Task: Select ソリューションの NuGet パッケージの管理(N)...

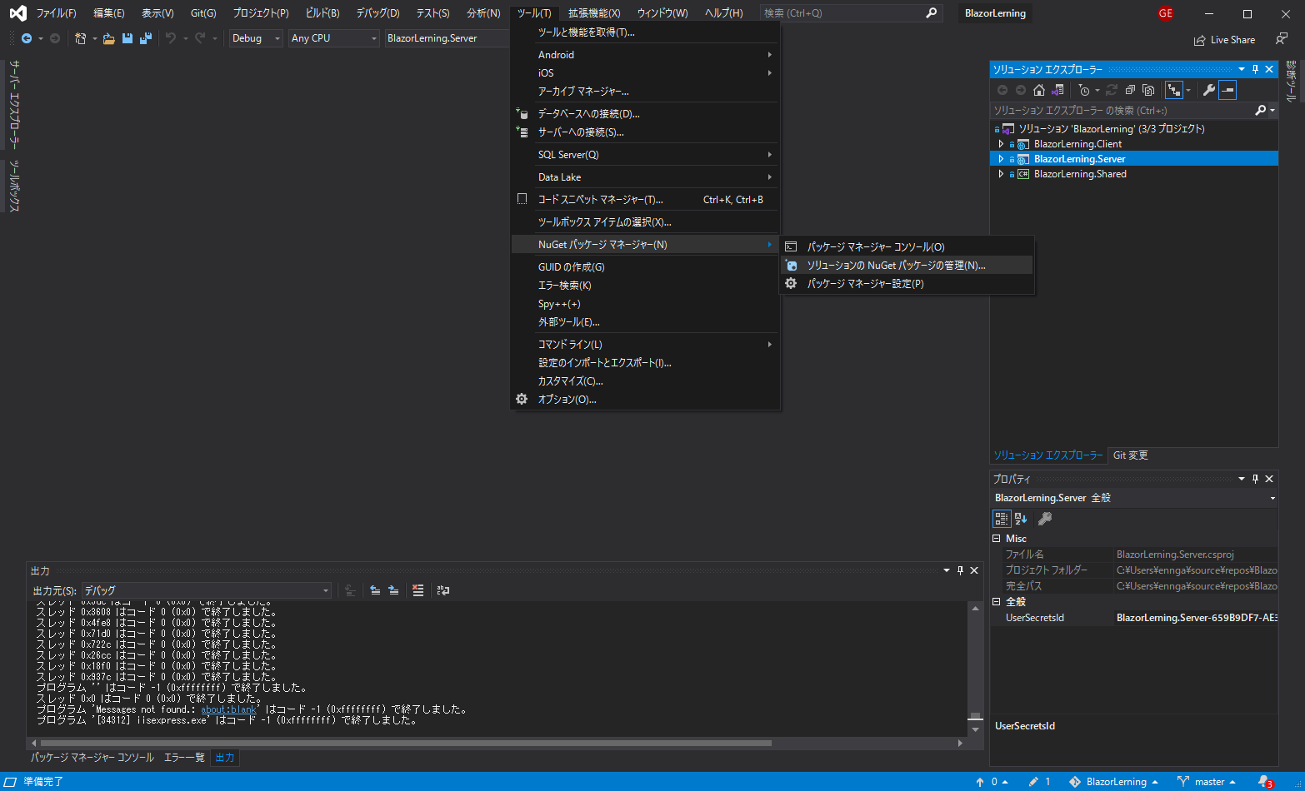Action: (907, 266)
